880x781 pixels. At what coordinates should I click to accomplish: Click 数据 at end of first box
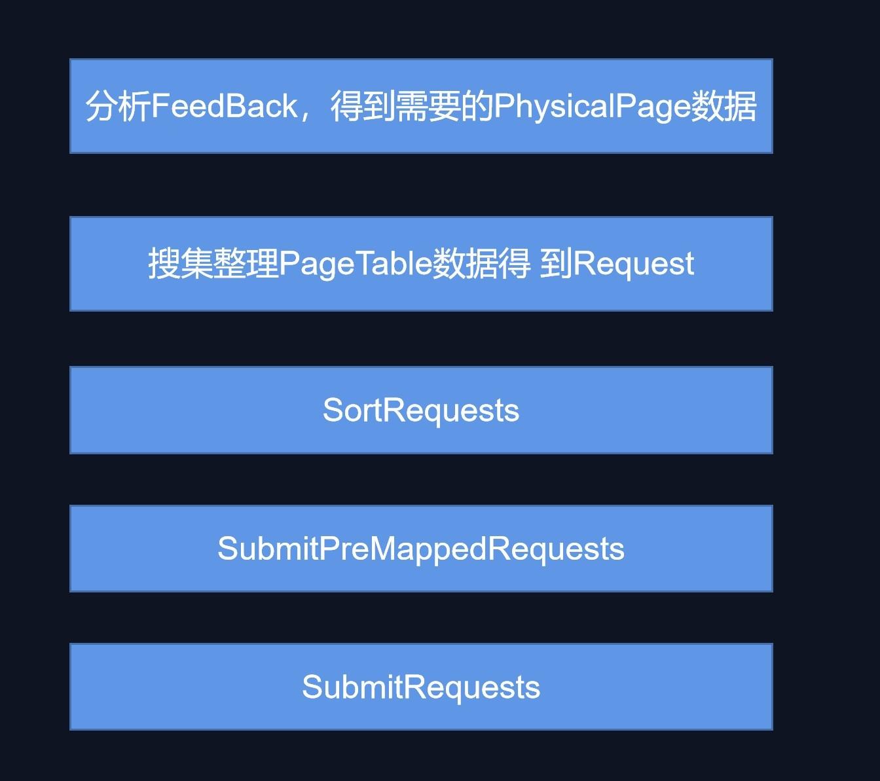[x=724, y=106]
